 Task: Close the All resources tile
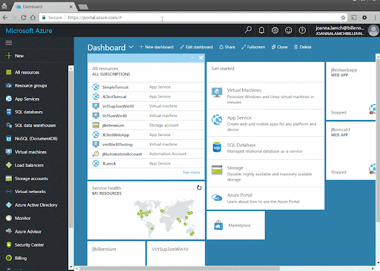[x=201, y=58]
